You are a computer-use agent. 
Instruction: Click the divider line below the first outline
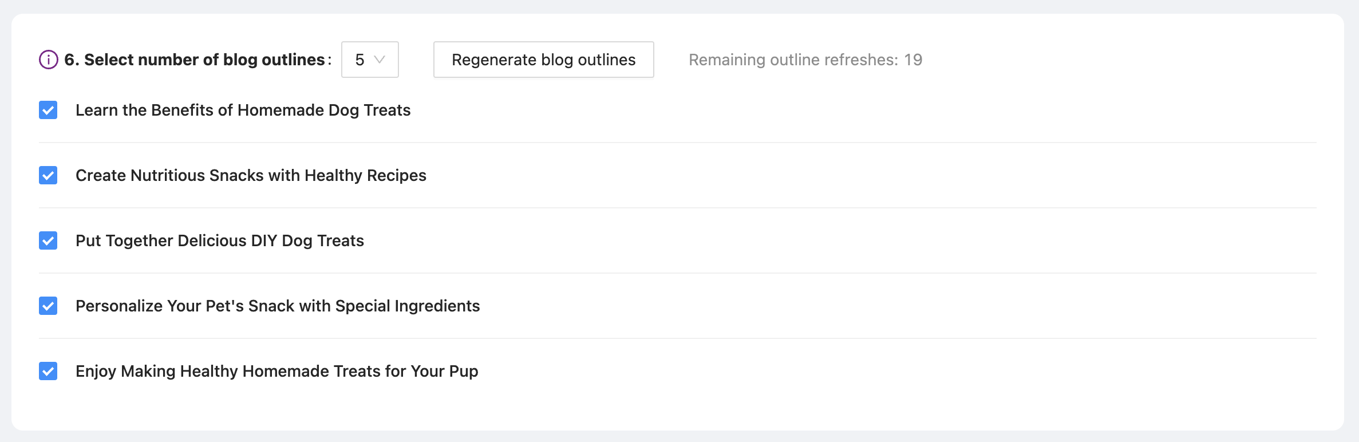click(678, 143)
